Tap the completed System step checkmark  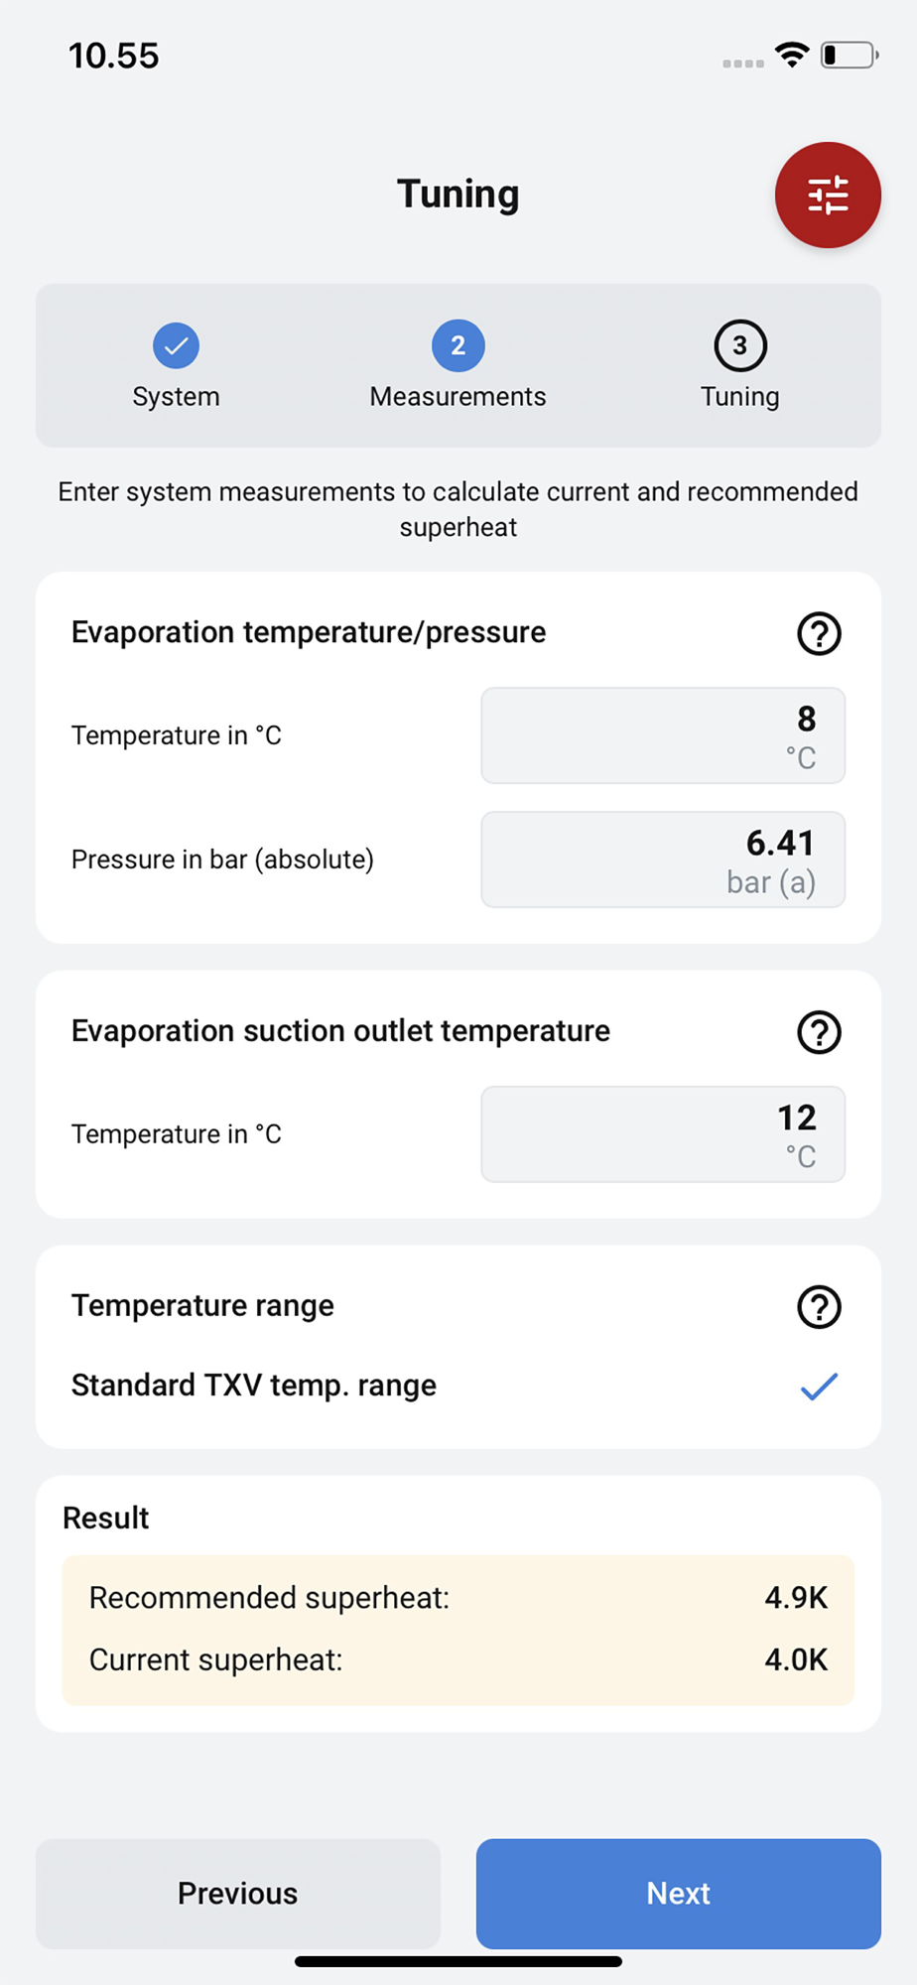click(176, 345)
